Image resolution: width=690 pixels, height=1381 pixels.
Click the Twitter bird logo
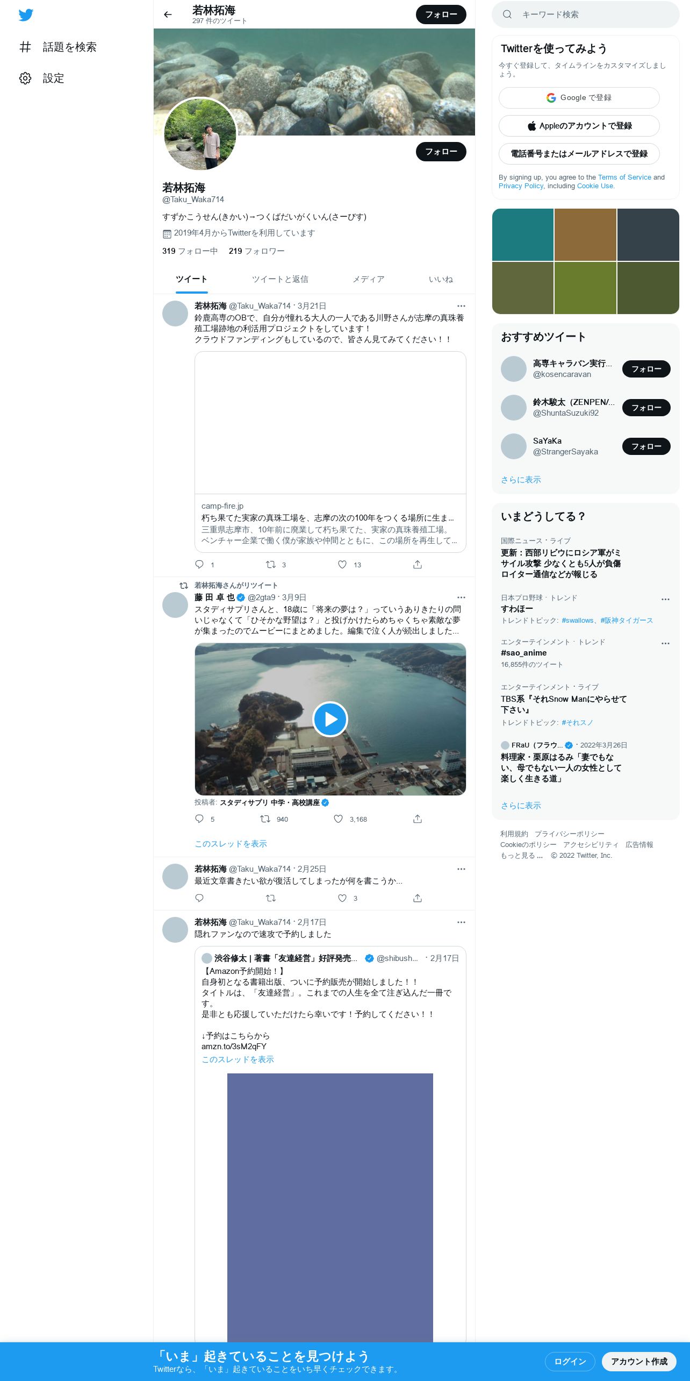tap(26, 15)
